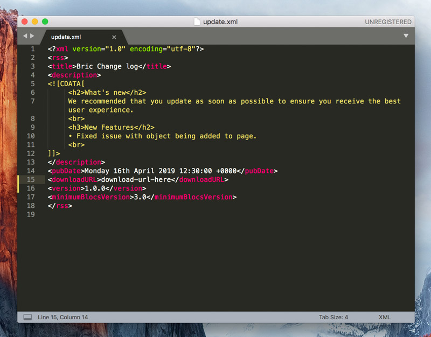Open the tab list dropdown arrow
This screenshot has height=337, width=431.
coord(406,36)
